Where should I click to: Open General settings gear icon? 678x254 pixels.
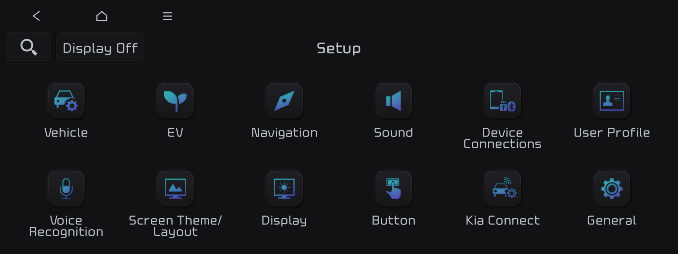612,188
